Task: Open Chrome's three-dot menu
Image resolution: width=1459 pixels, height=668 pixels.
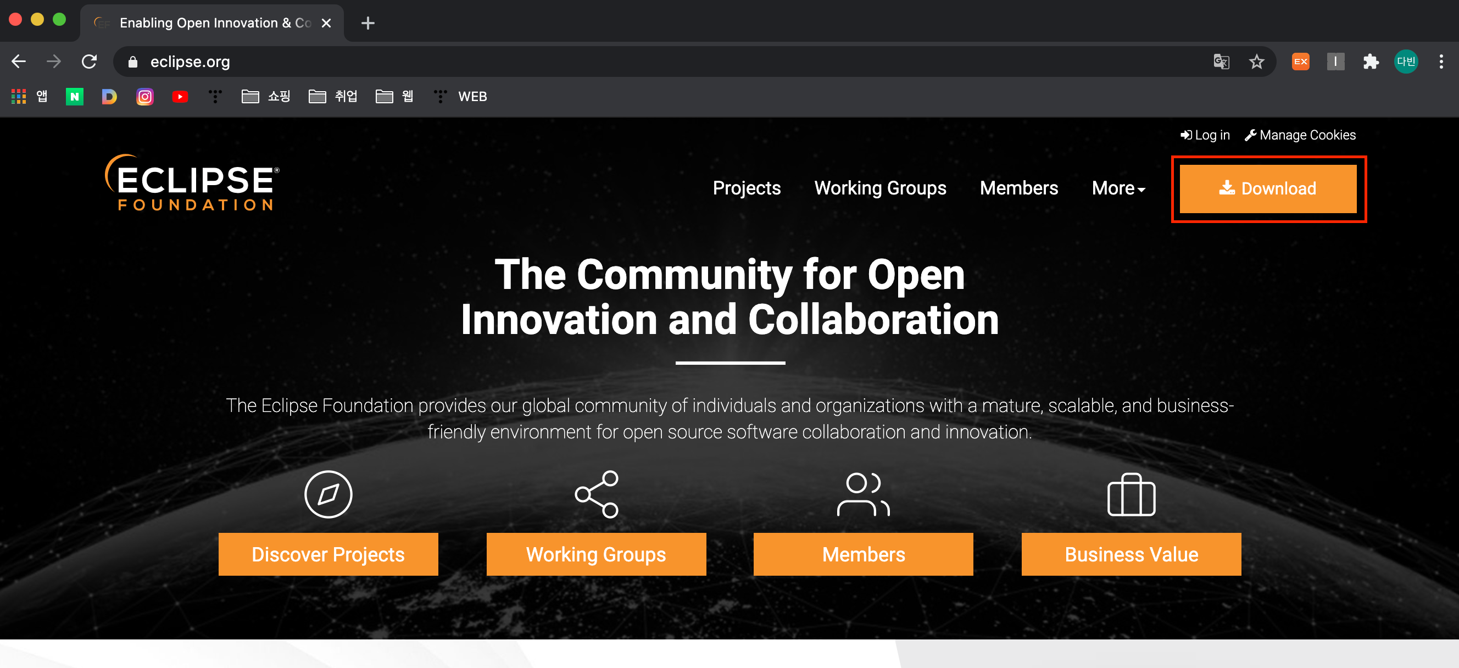Action: (x=1440, y=61)
